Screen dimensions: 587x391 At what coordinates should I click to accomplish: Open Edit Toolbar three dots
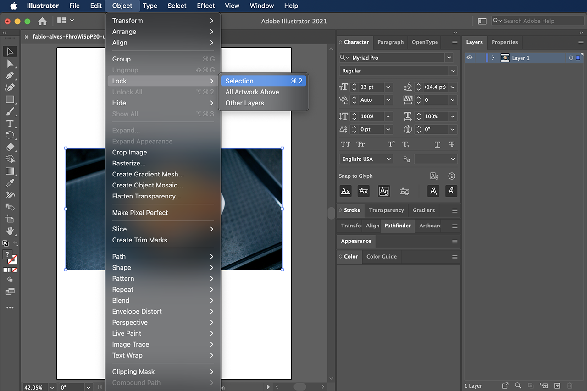click(x=10, y=308)
